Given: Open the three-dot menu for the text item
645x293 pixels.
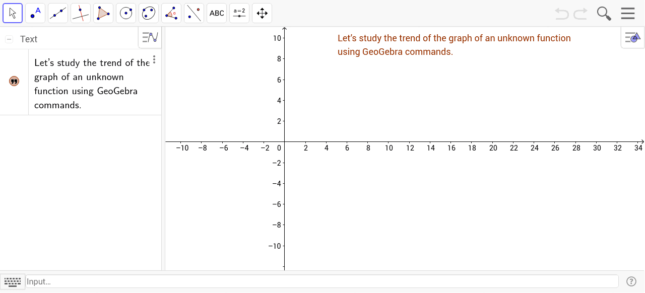Looking at the screenshot, I should pos(154,59).
